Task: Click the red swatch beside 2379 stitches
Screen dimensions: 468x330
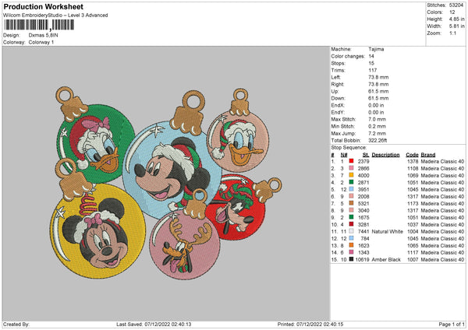Action: pyautogui.click(x=351, y=161)
